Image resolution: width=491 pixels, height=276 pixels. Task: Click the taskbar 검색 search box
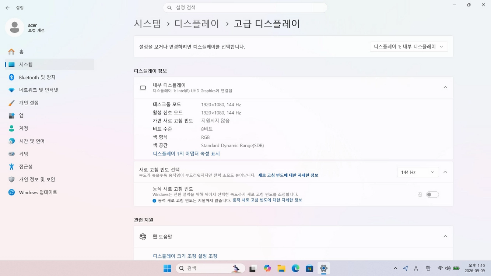[x=211, y=268]
